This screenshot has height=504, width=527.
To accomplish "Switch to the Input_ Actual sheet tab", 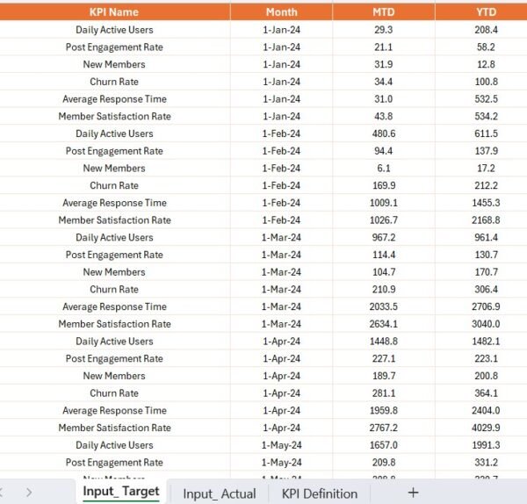I will [x=220, y=493].
